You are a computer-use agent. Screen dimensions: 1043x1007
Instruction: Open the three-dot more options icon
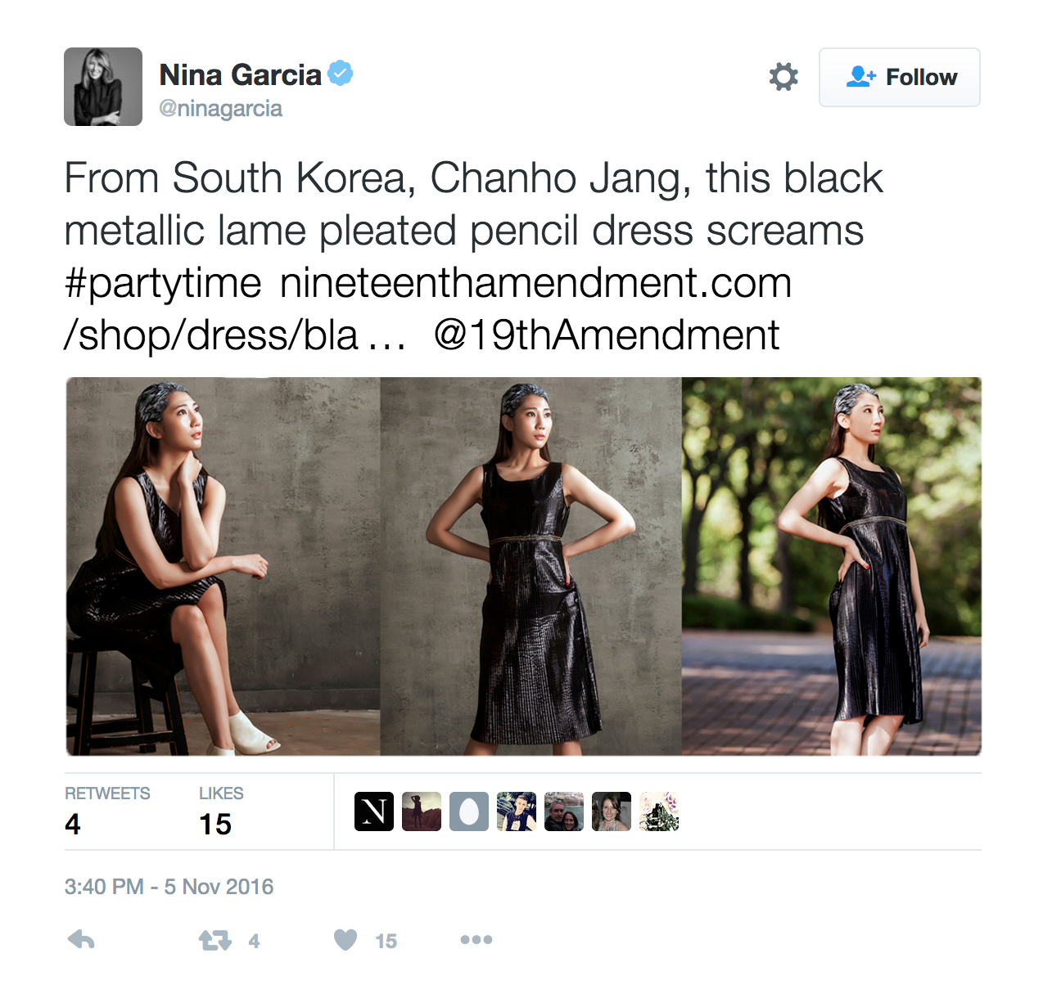[476, 940]
